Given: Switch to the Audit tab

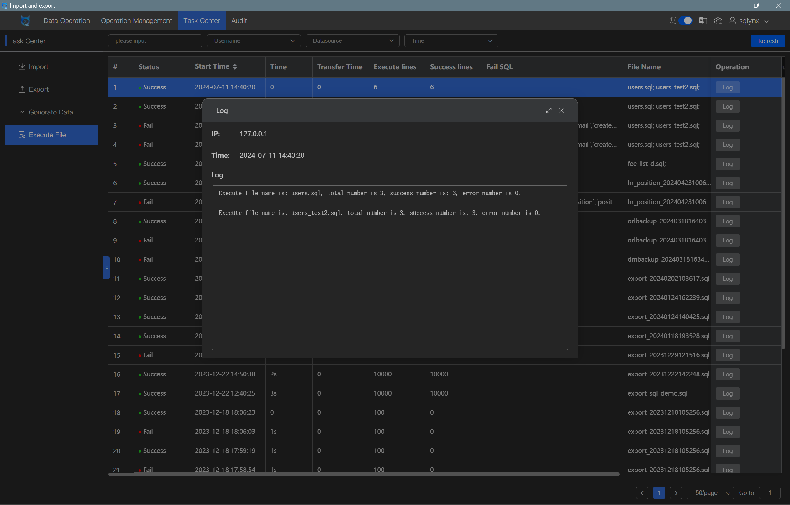Looking at the screenshot, I should [239, 21].
